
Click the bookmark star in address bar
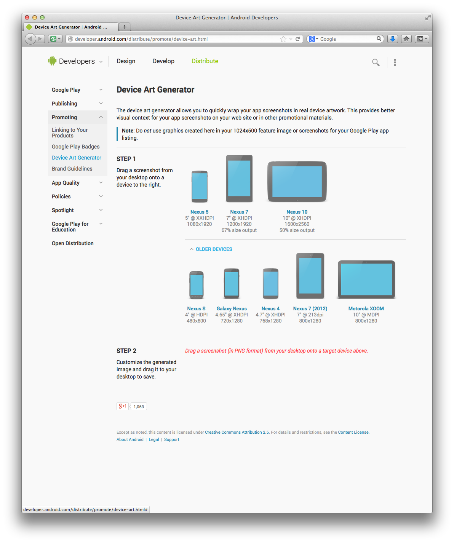click(283, 39)
